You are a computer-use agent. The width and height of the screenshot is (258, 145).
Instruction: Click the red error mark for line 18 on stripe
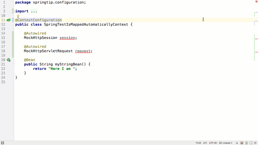pyautogui.click(x=256, y=52)
